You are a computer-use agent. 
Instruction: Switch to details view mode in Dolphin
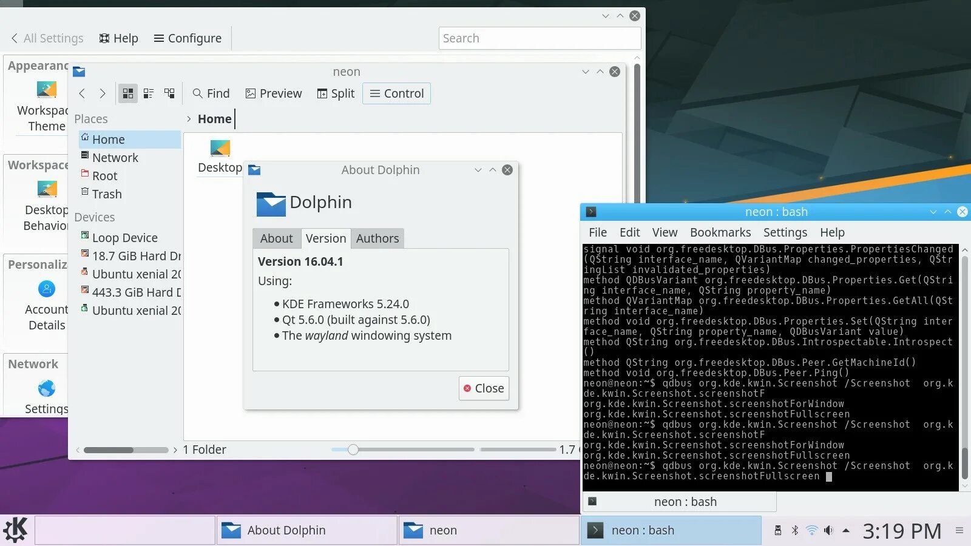click(x=169, y=93)
